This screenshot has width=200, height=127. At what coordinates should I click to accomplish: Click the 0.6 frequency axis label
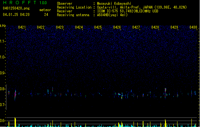(3, 121)
